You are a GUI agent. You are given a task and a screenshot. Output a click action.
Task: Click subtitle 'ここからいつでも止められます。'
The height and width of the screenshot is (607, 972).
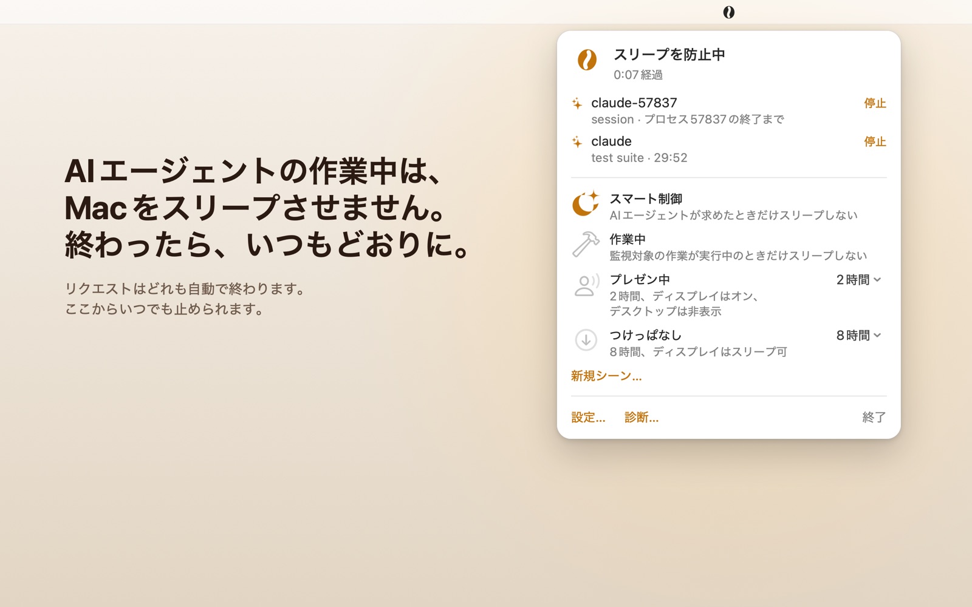click(165, 309)
